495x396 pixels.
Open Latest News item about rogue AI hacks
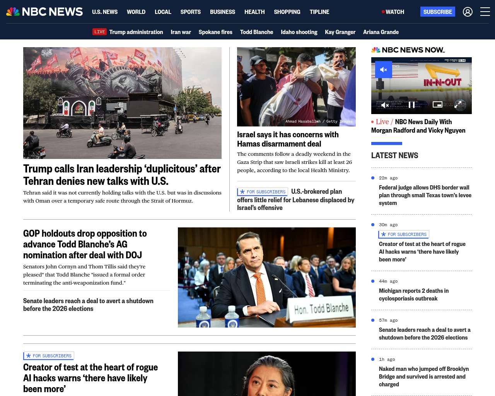click(422, 252)
